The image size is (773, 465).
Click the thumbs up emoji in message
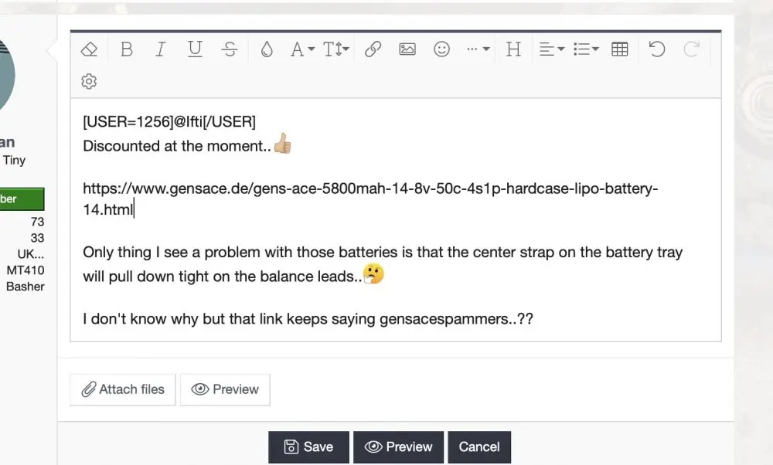point(282,144)
